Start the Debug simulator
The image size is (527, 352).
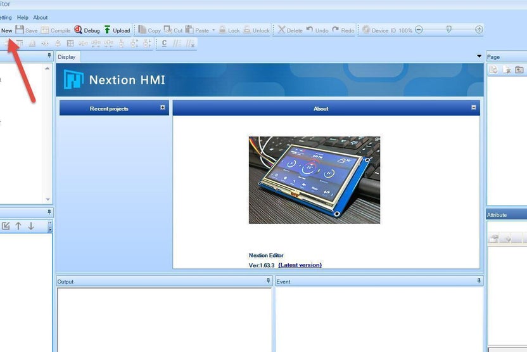(87, 30)
